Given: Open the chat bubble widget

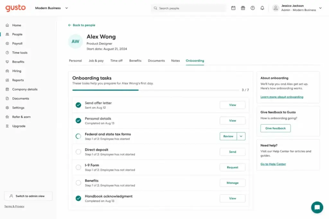Looking at the screenshot, I should (317, 207).
